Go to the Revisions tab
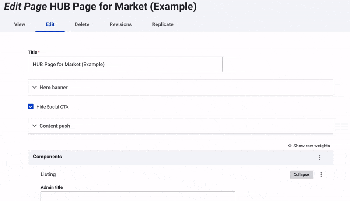Image resolution: width=350 pixels, height=201 pixels. click(121, 24)
